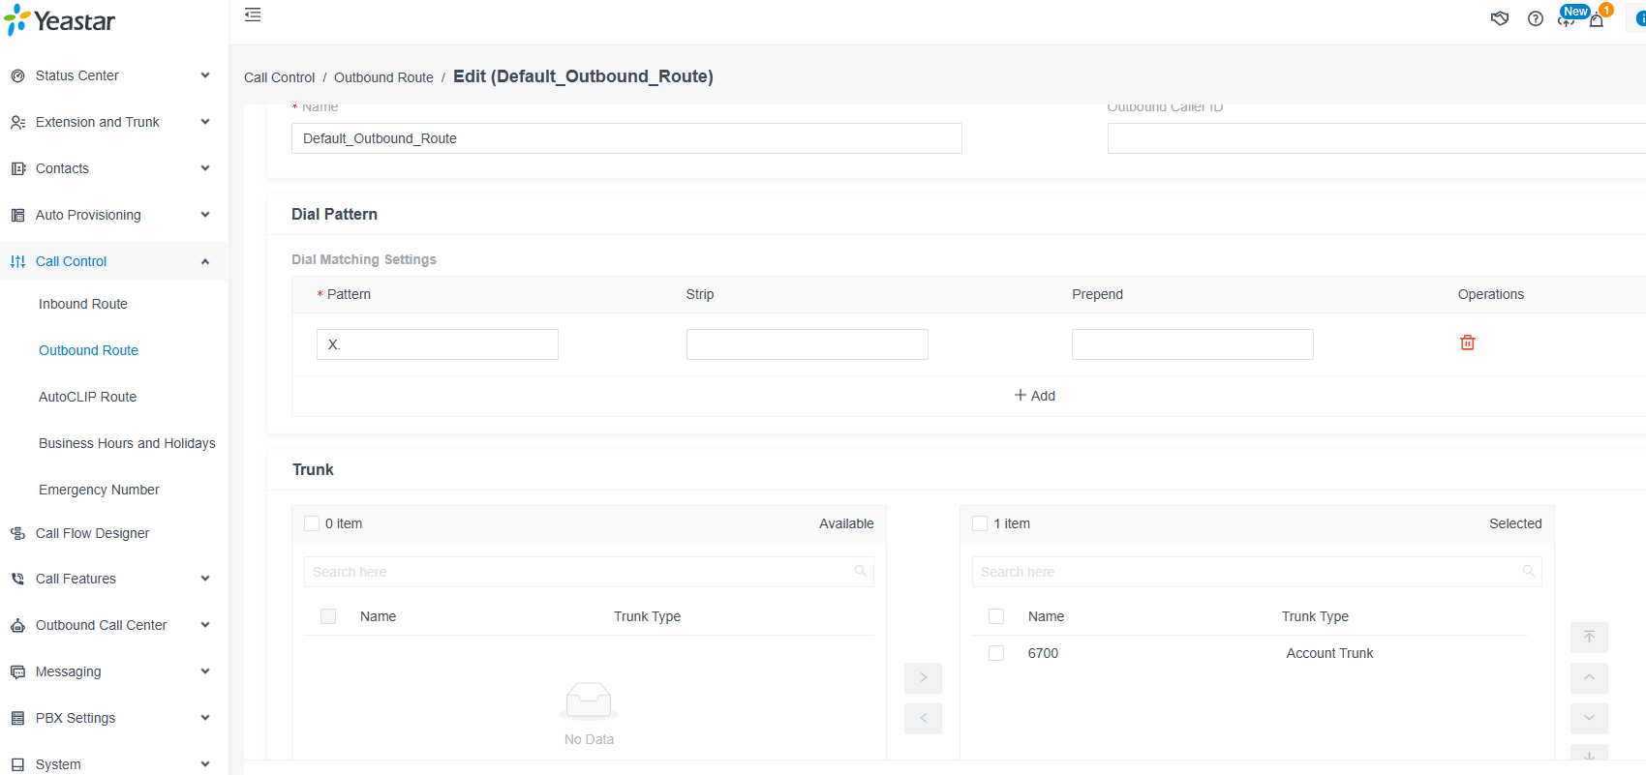
Task: Delete the X. dial pattern row
Action: click(1468, 343)
